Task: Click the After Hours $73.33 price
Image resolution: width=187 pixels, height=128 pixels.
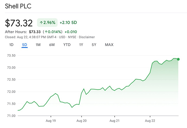Action: click(35, 32)
